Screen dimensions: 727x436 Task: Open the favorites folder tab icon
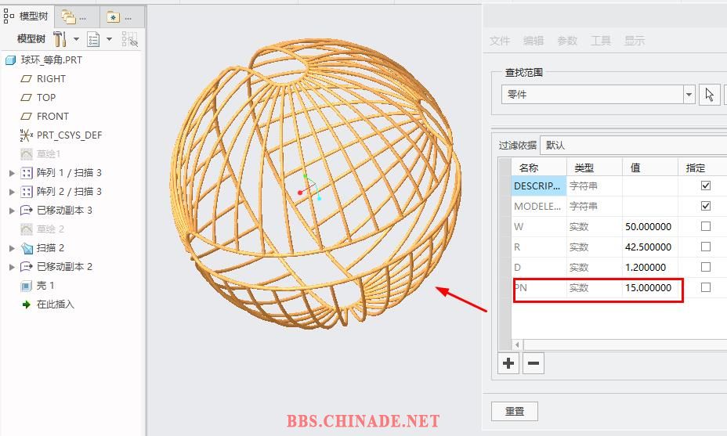click(x=113, y=17)
